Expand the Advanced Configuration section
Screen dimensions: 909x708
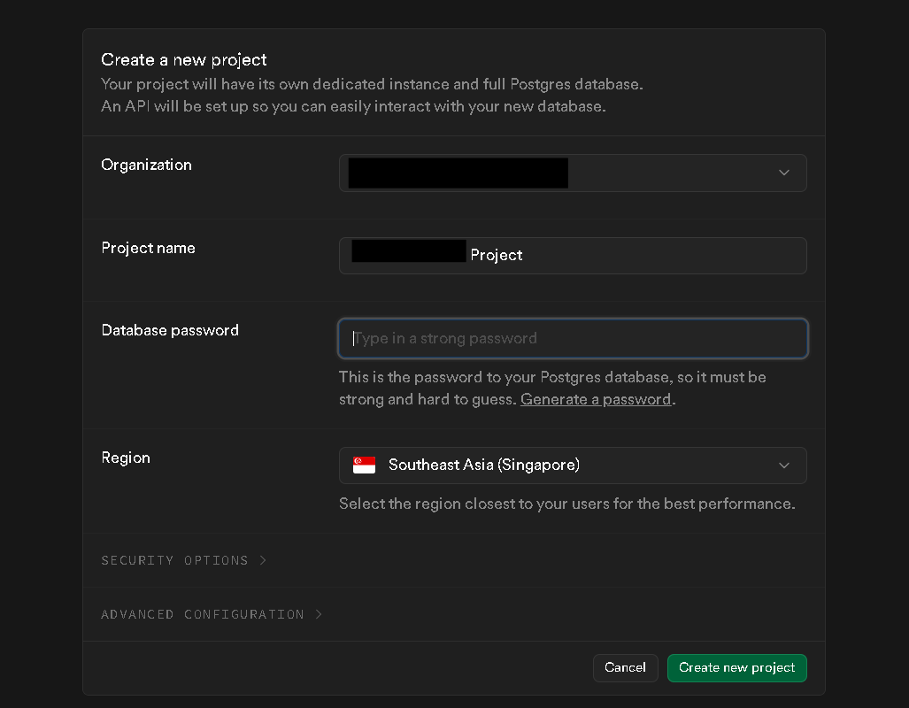point(203,614)
